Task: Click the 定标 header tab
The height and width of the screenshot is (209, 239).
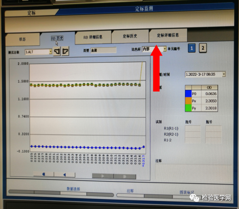Action: [31, 13]
